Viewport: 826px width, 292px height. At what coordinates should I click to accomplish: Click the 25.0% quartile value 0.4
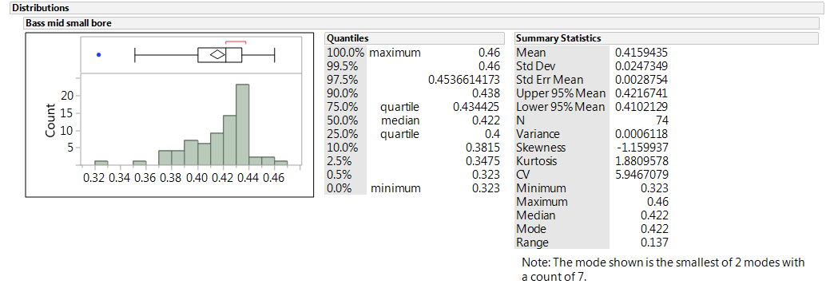[493, 134]
